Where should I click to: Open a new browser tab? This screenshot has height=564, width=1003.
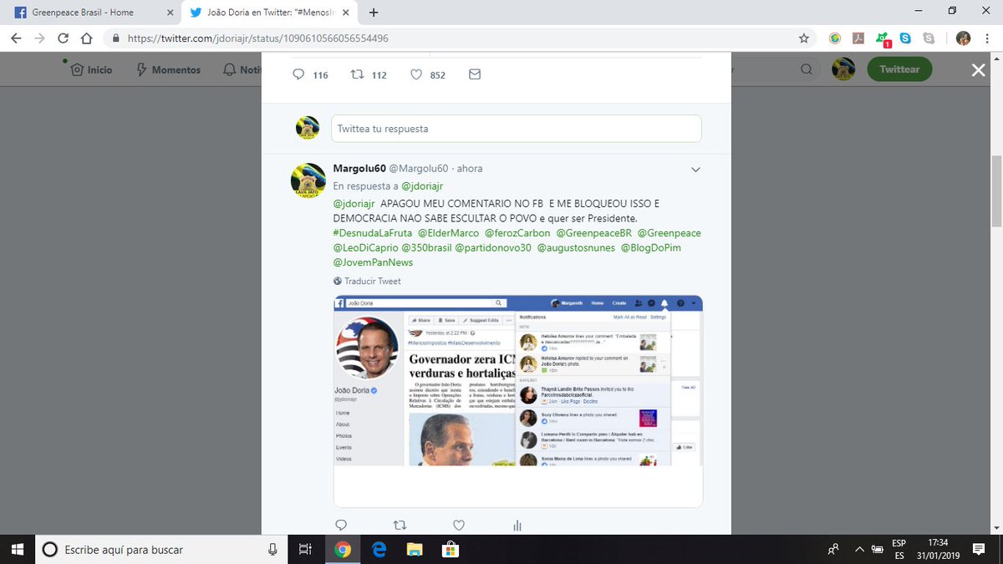point(374,13)
